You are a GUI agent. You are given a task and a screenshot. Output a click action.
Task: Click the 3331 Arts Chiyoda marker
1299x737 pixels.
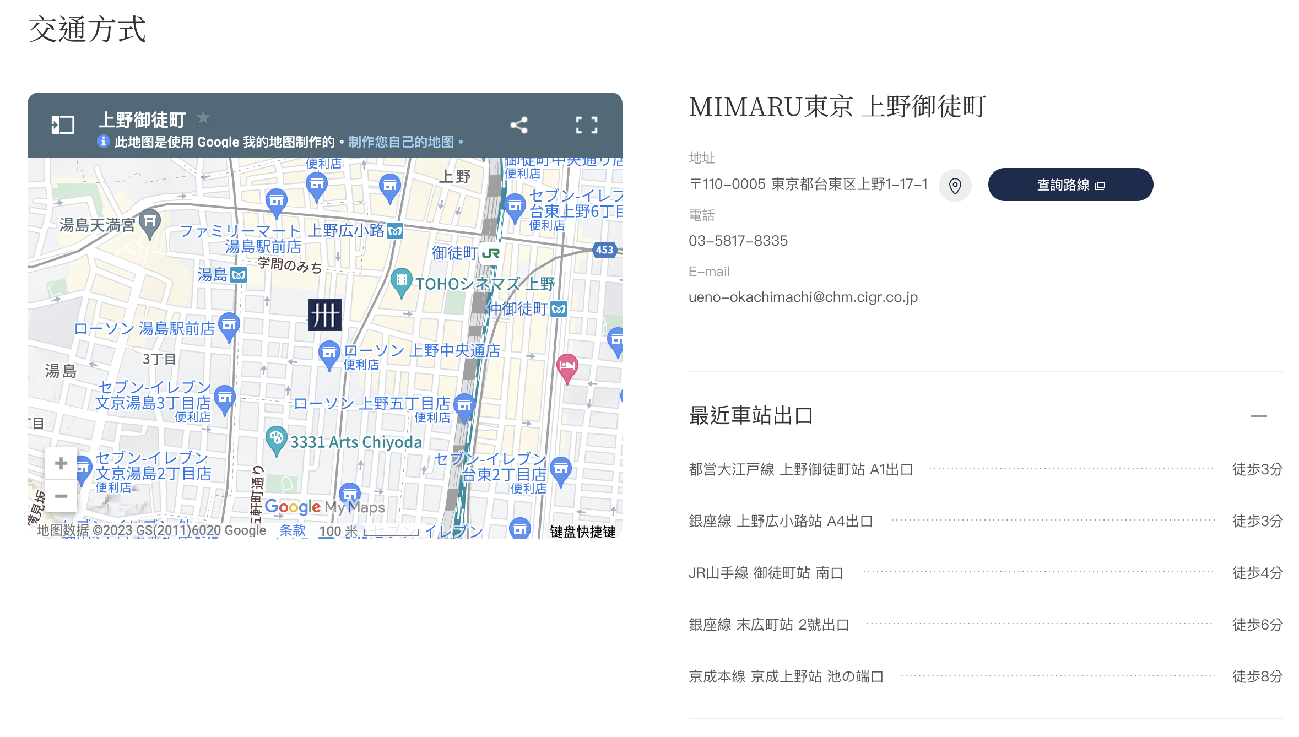pyautogui.click(x=276, y=441)
